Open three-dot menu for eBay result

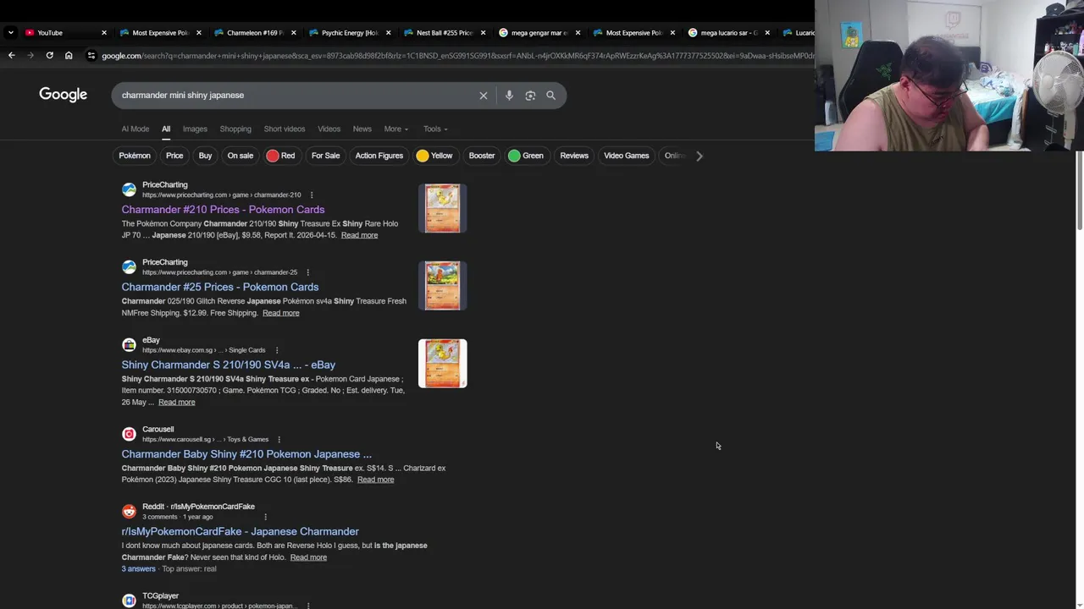pyautogui.click(x=276, y=350)
